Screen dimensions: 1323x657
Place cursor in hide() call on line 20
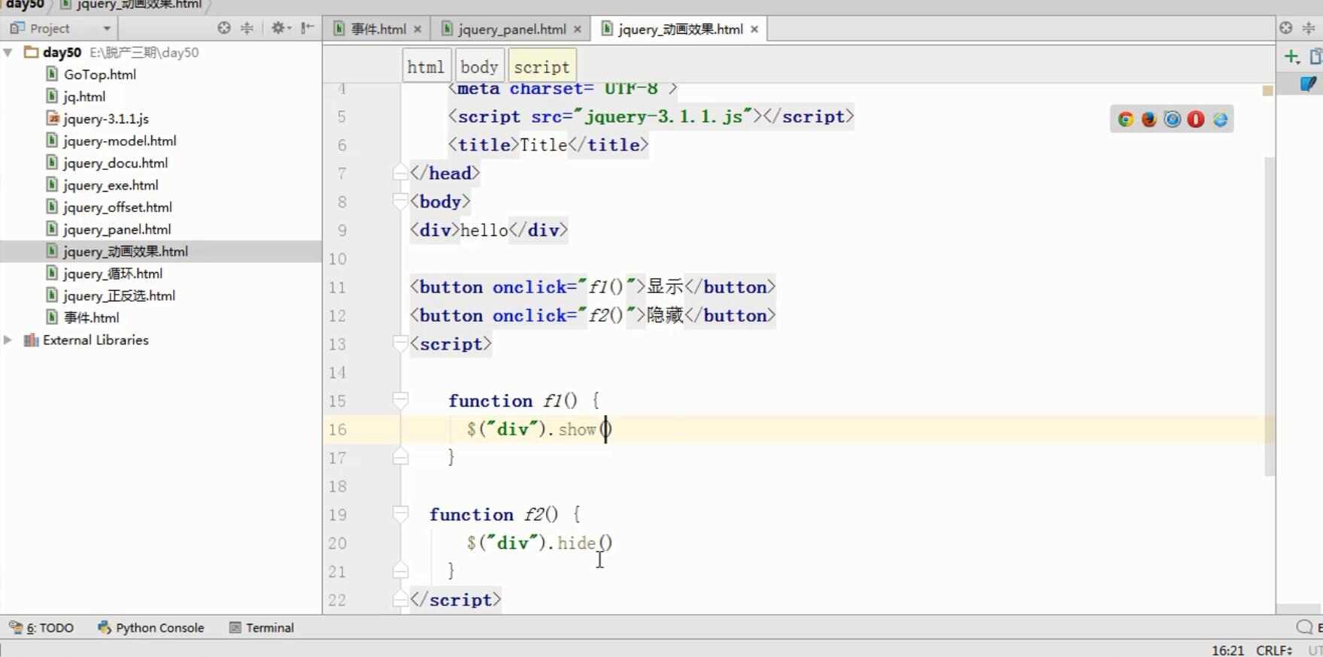(584, 543)
